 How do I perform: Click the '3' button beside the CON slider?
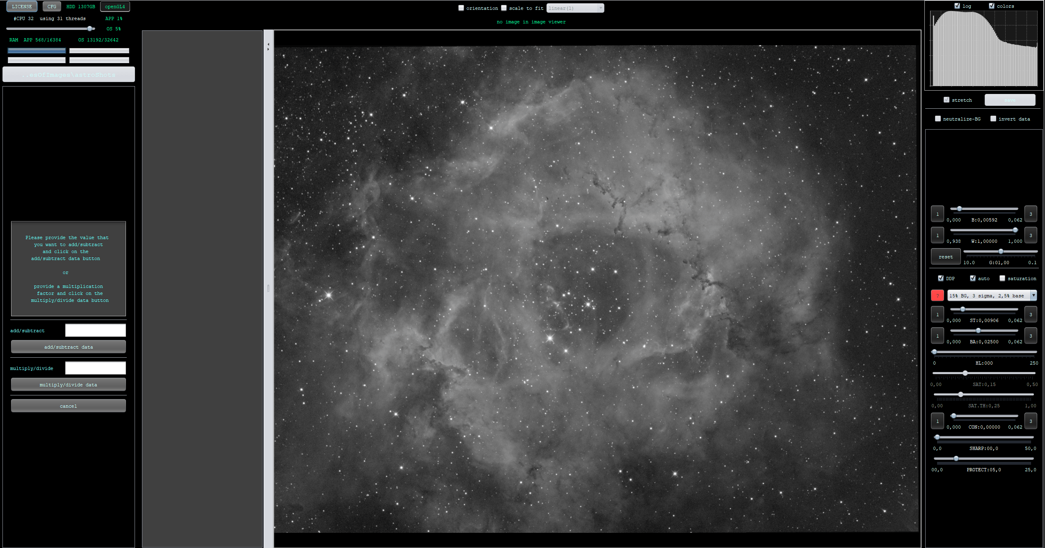point(1030,421)
